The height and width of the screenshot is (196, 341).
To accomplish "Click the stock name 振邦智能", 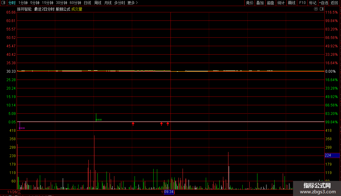I will coord(24,9).
